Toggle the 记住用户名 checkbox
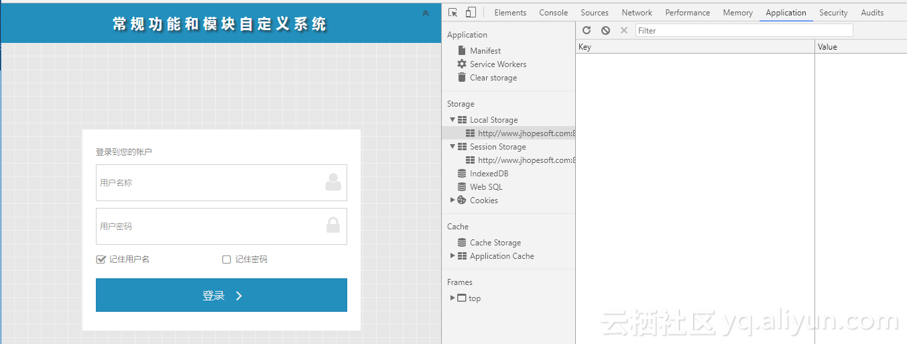This screenshot has width=907, height=344. point(101,260)
